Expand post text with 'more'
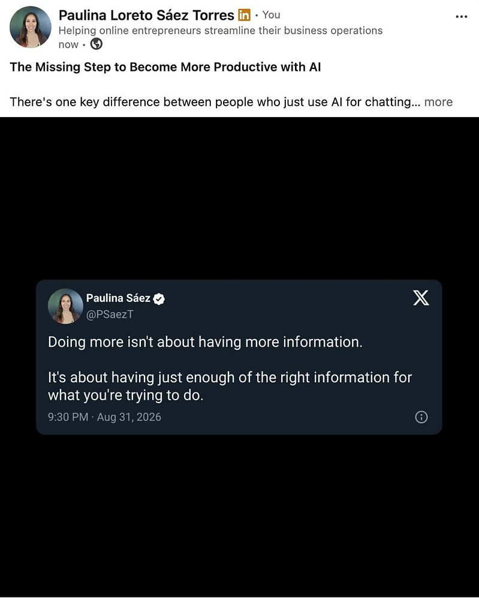Viewport: 479px width, 600px height. point(438,102)
